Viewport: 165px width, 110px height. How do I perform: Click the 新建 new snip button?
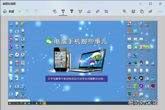click(9, 11)
